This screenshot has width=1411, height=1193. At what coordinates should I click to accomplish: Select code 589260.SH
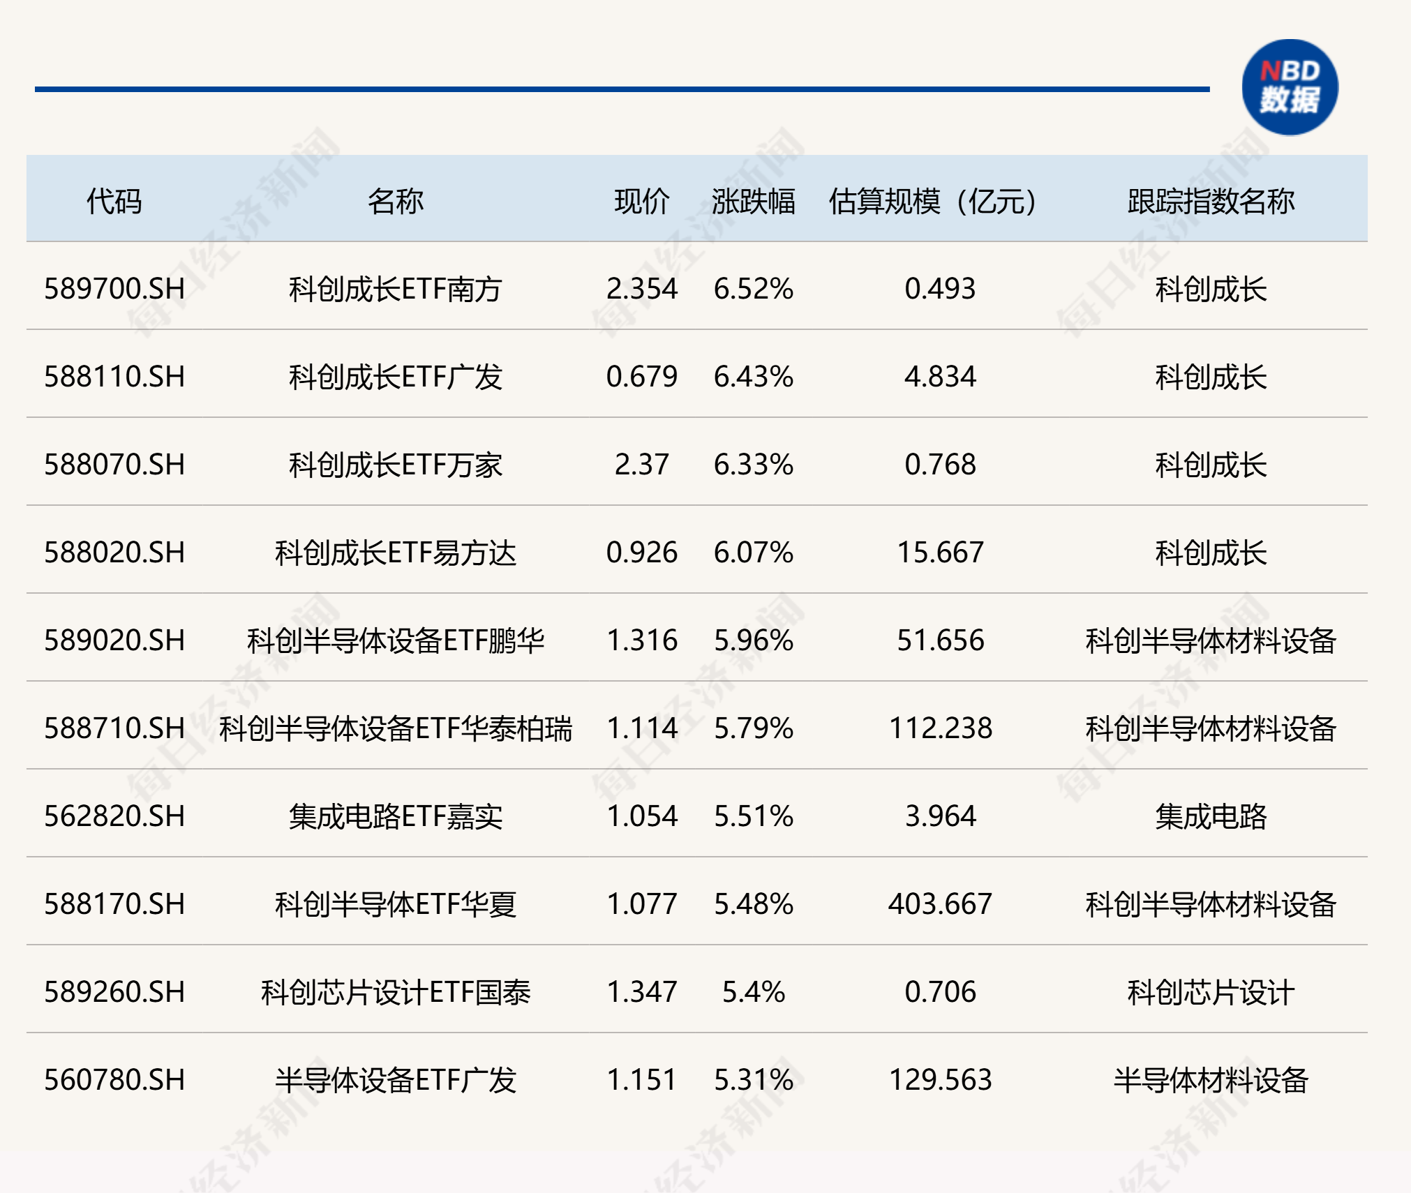point(114,992)
